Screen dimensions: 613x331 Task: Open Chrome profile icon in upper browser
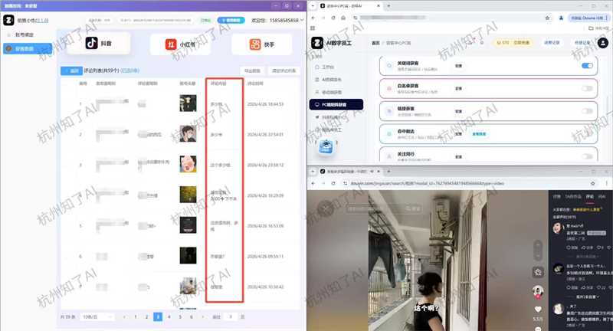point(561,18)
